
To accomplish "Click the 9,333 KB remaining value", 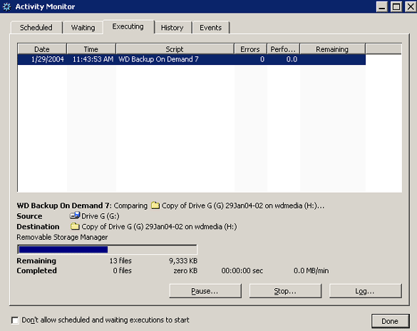I will (183, 261).
